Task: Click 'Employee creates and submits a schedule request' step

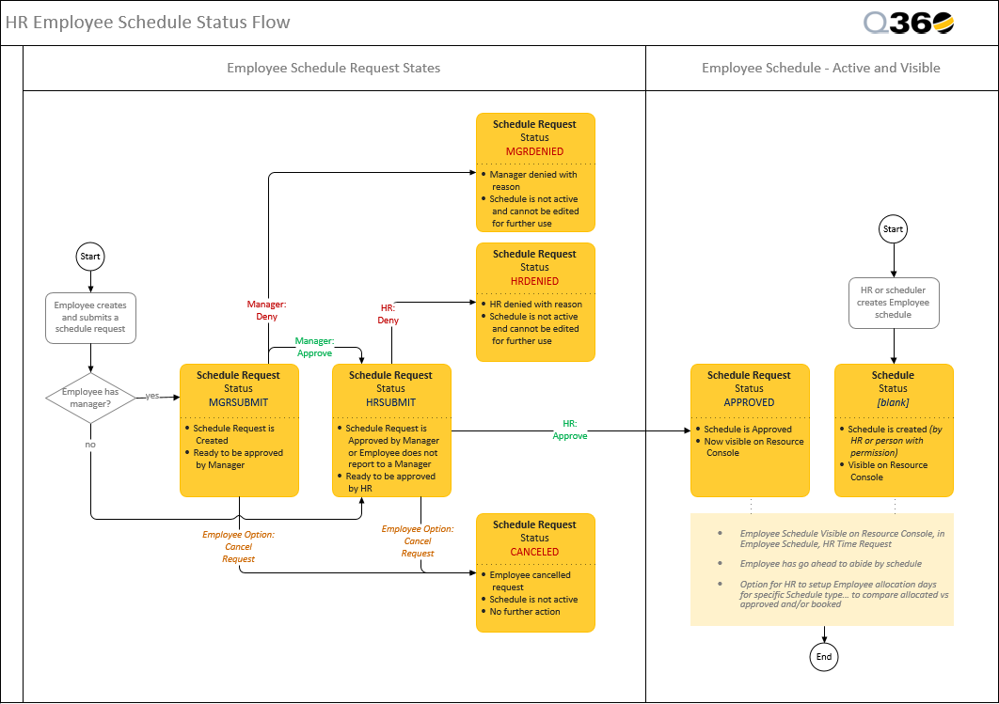Action: point(90,318)
